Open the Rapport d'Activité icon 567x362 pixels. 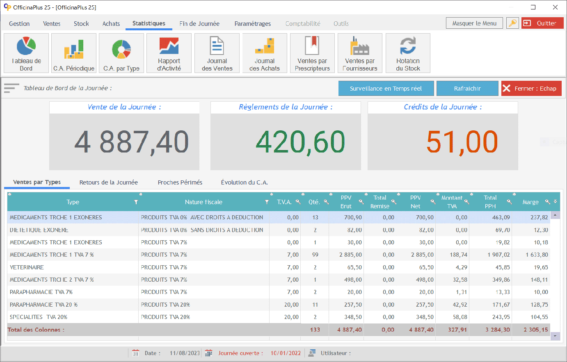[169, 53]
